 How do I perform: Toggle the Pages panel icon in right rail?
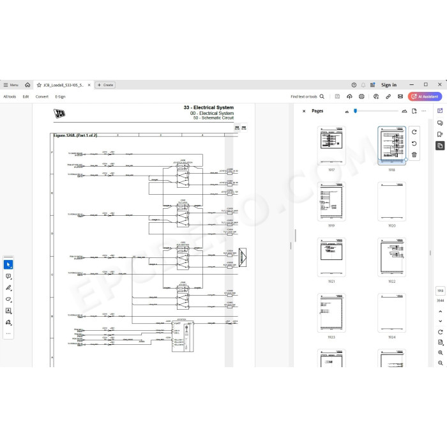click(x=440, y=146)
